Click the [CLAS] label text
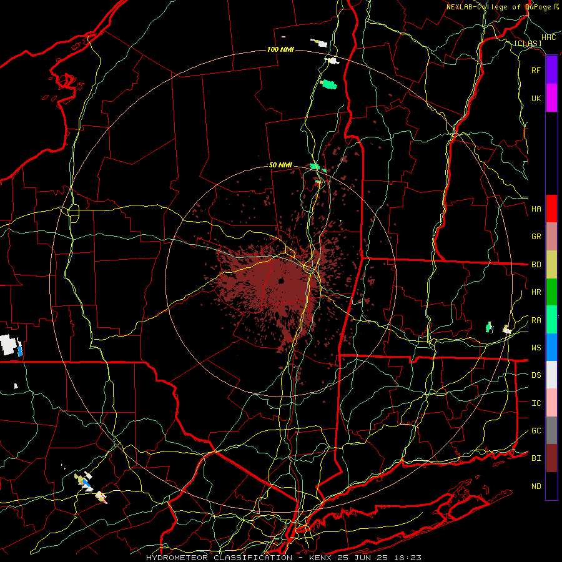 (x=528, y=43)
